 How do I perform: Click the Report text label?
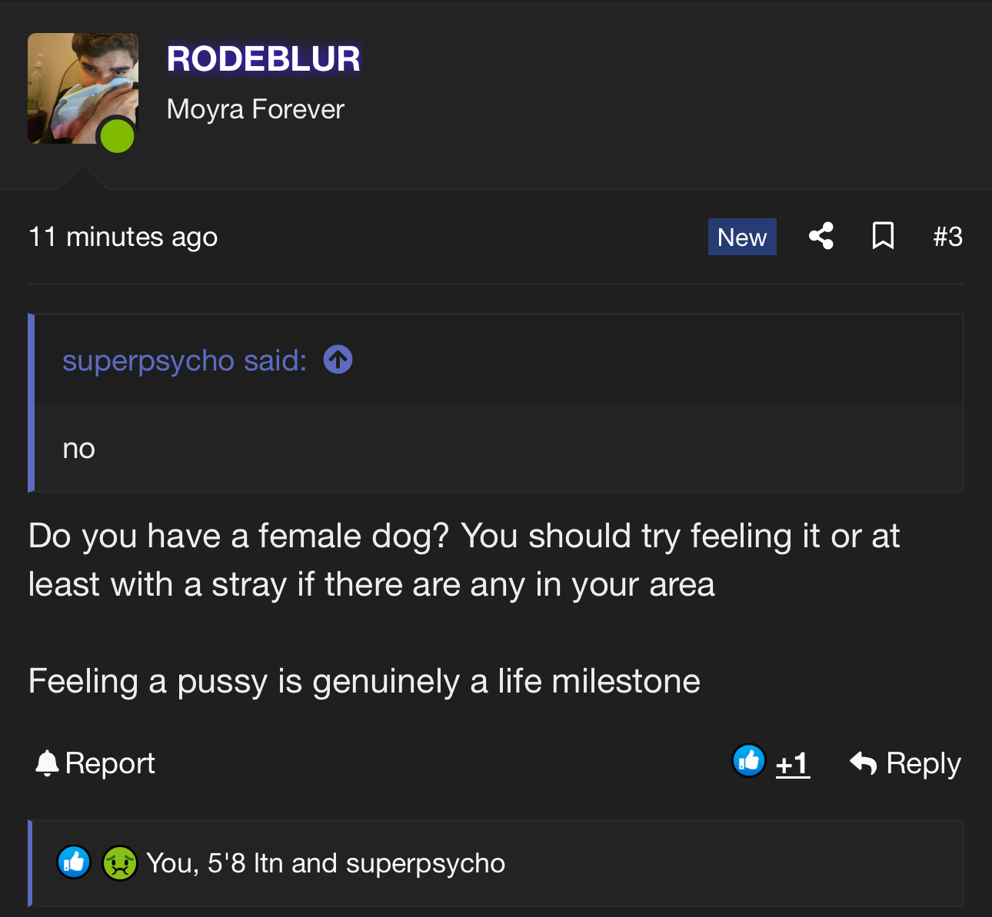(110, 763)
